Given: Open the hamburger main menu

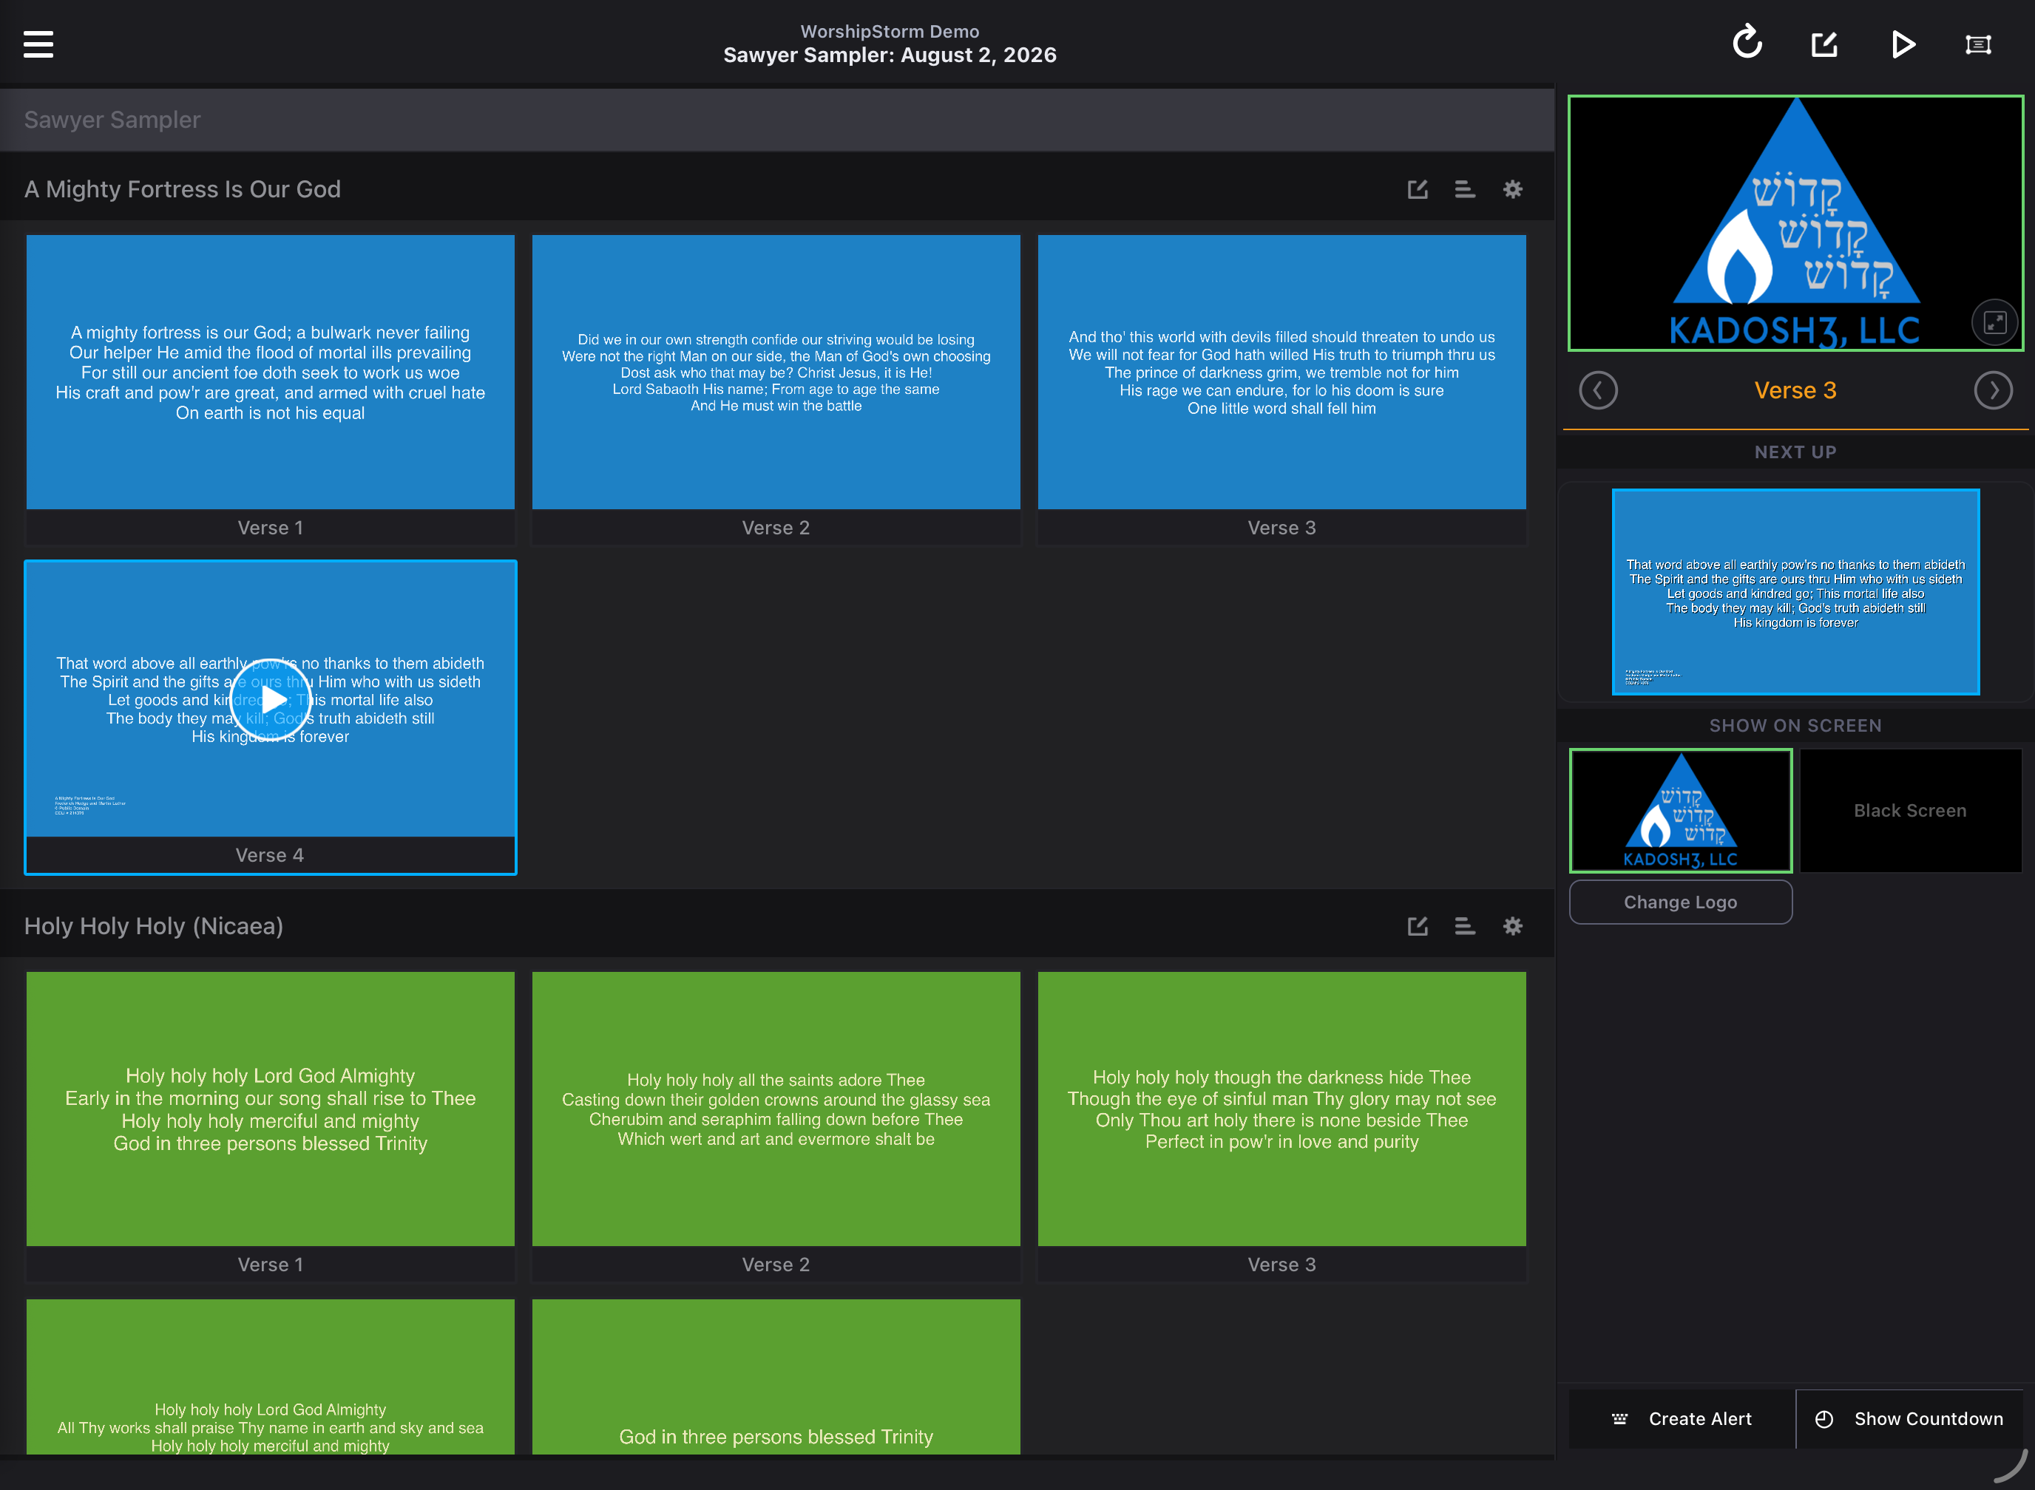Looking at the screenshot, I should 38,44.
